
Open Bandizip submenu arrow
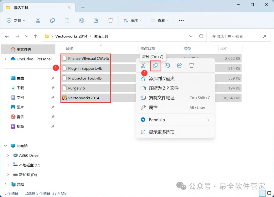(208, 120)
